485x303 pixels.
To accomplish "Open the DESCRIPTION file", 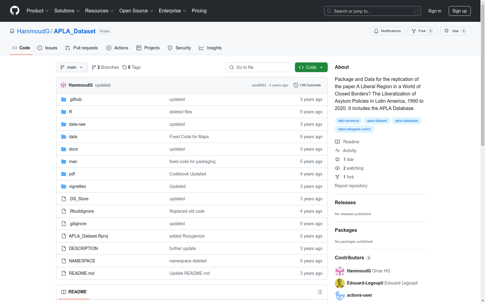I will 83,248.
